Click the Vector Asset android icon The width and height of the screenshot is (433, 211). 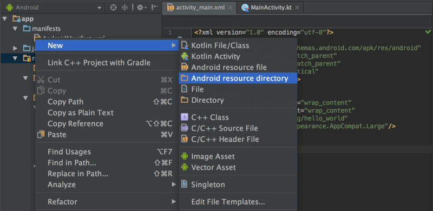(185, 167)
